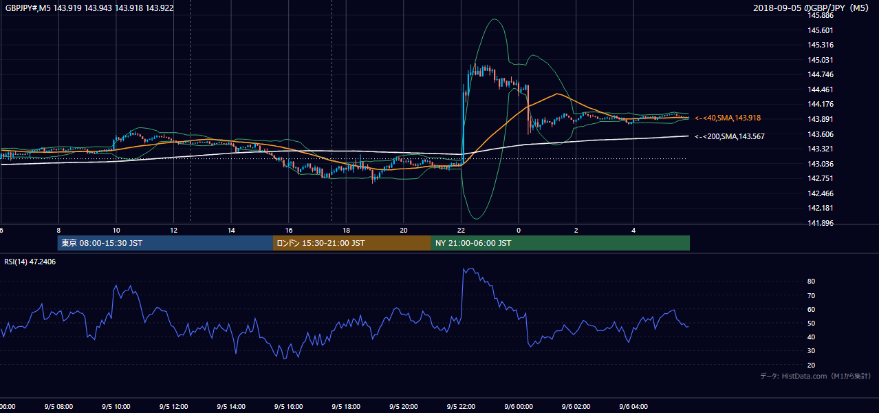The width and height of the screenshot is (879, 413).
Task: Click the 9/6 04:00 time axis label
Action: coord(633,407)
